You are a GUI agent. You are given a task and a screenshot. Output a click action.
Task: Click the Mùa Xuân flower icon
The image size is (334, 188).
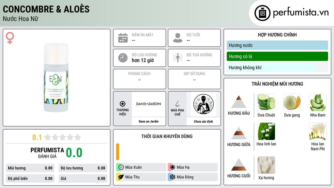coord(121,167)
